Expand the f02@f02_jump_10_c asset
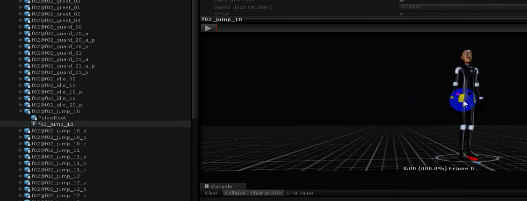Image resolution: width=527 pixels, height=201 pixels. click(x=21, y=144)
